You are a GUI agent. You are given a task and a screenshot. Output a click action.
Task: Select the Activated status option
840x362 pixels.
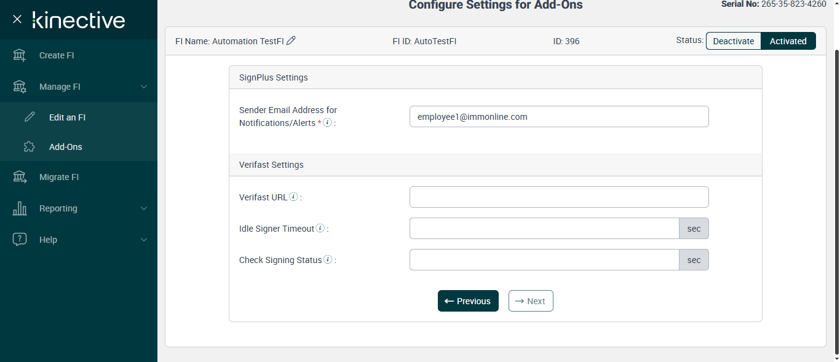coord(788,41)
